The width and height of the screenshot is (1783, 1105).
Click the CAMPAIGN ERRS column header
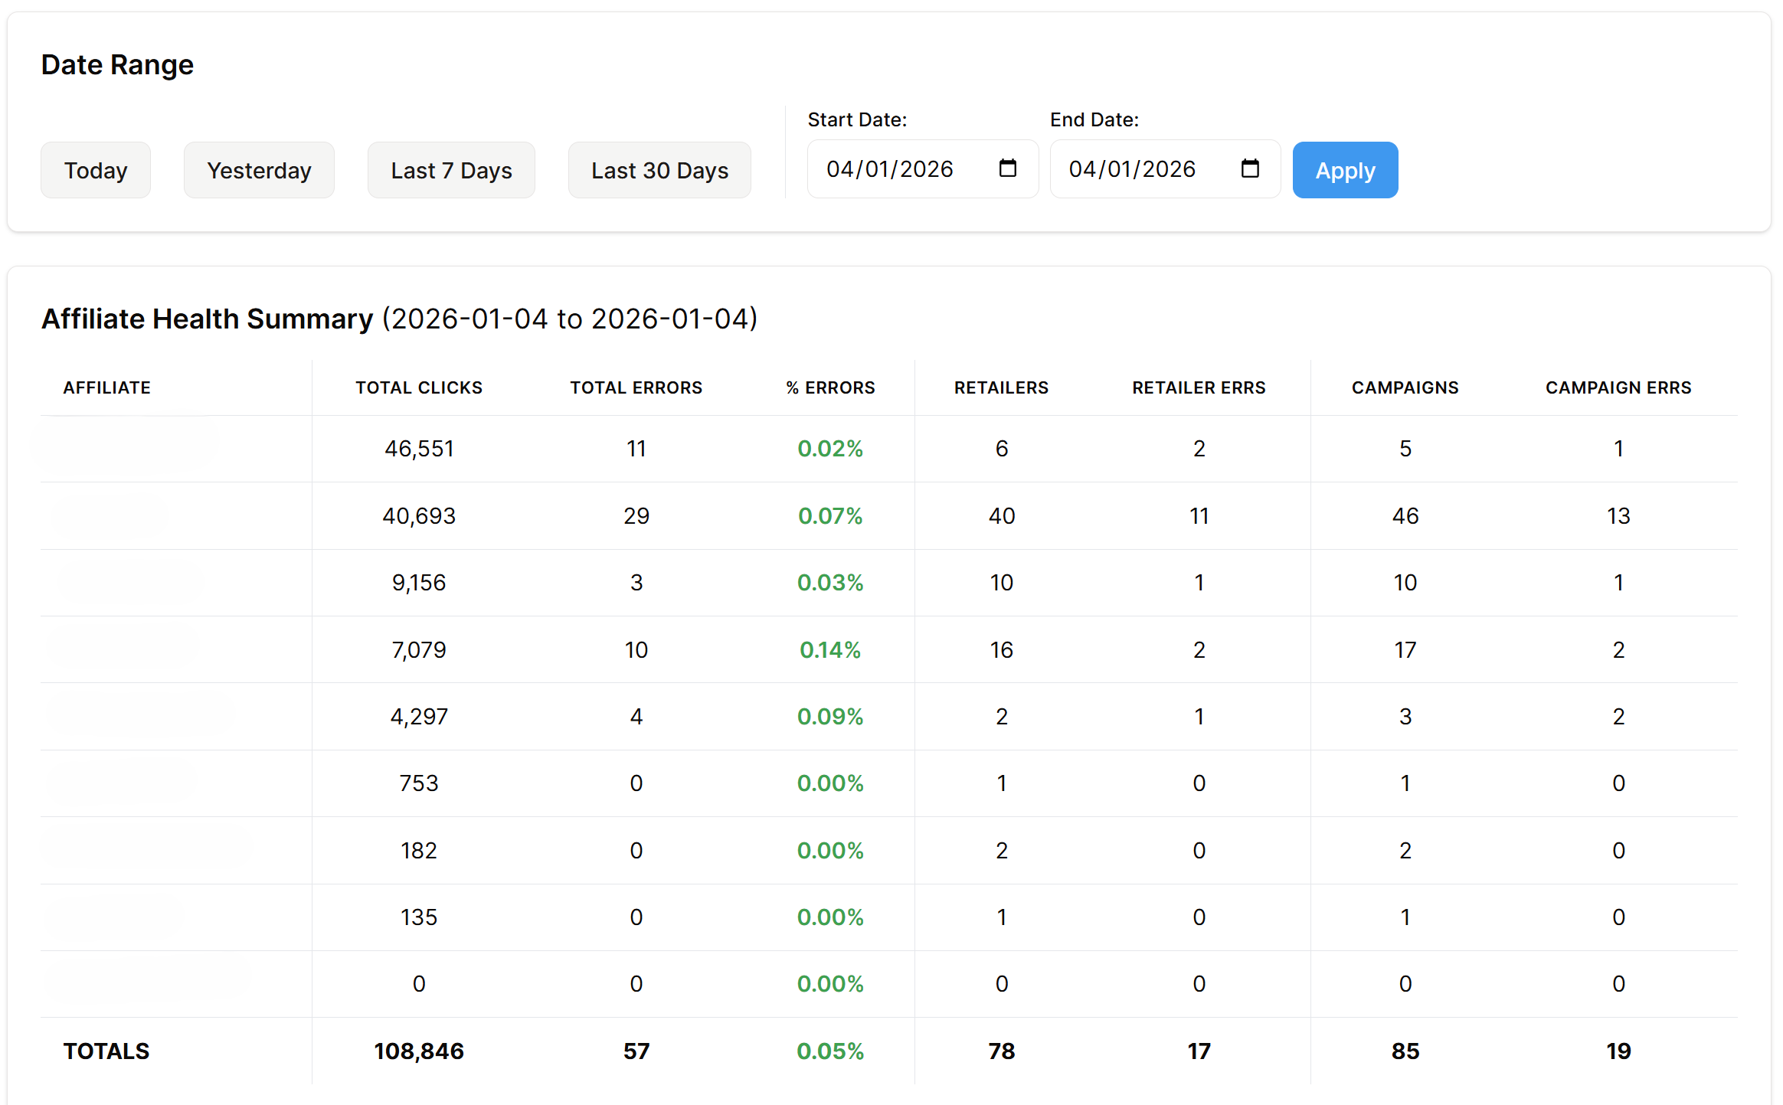click(1618, 387)
